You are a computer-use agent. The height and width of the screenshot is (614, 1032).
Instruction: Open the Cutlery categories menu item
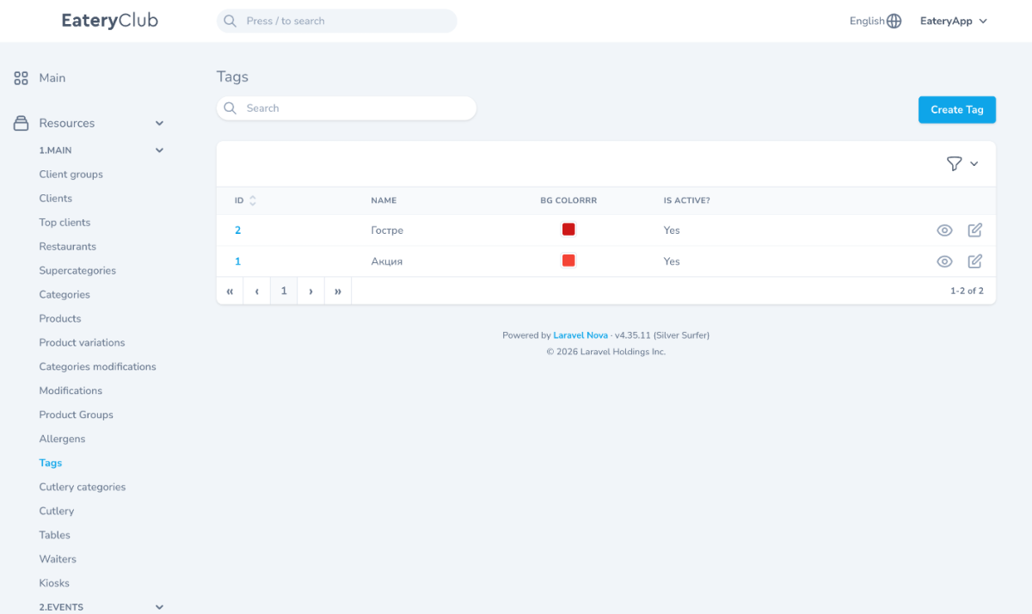click(x=83, y=488)
